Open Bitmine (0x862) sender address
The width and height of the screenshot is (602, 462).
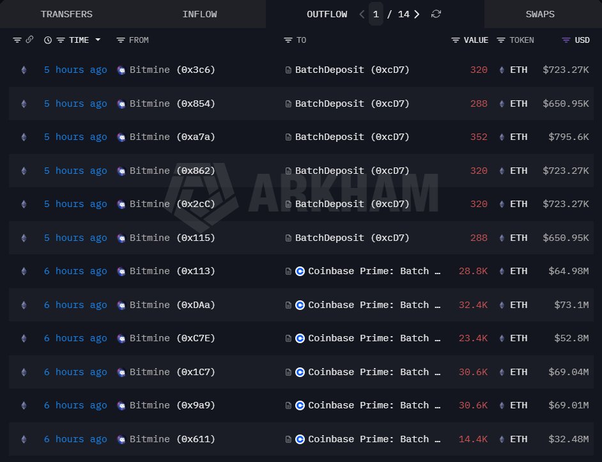click(x=172, y=171)
